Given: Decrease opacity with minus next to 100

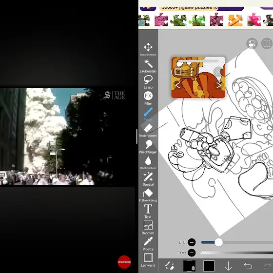Looking at the screenshot, I should (x=192, y=253).
